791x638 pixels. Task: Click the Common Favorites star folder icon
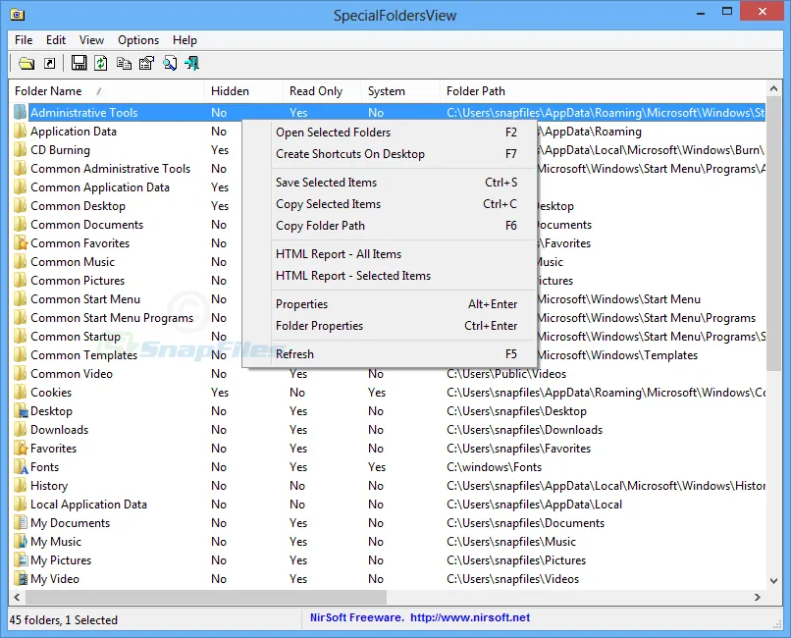21,243
